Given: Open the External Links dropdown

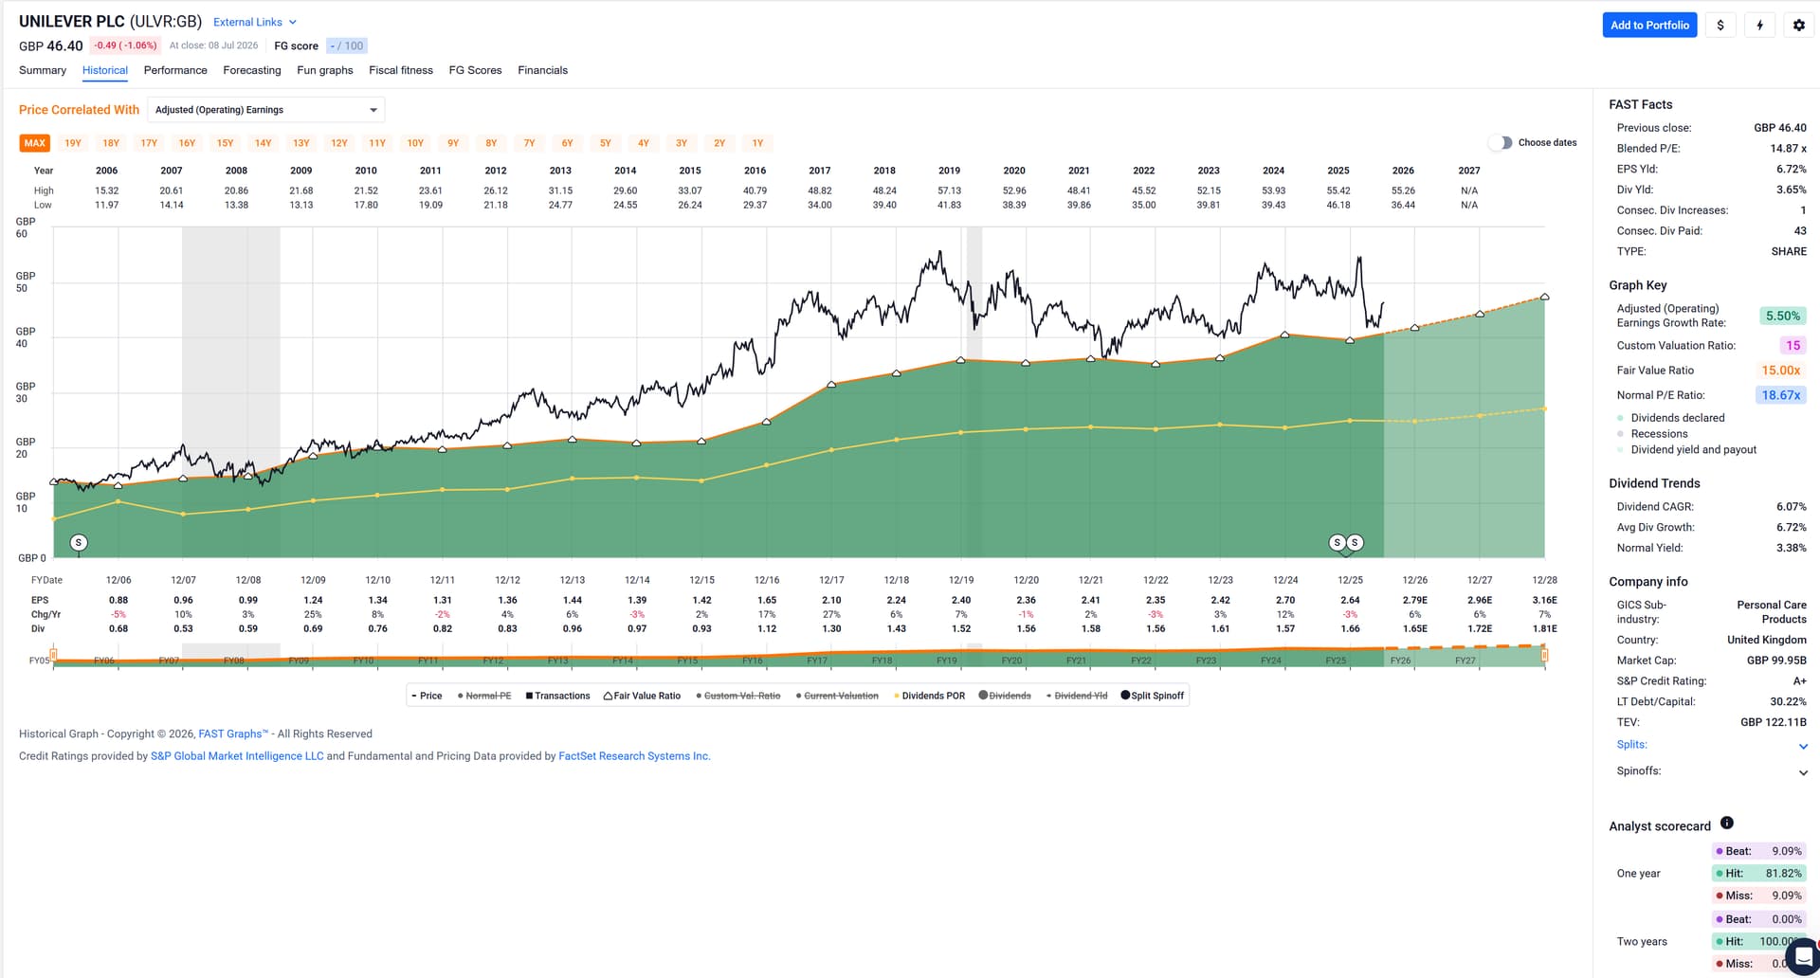Looking at the screenshot, I should 255,22.
